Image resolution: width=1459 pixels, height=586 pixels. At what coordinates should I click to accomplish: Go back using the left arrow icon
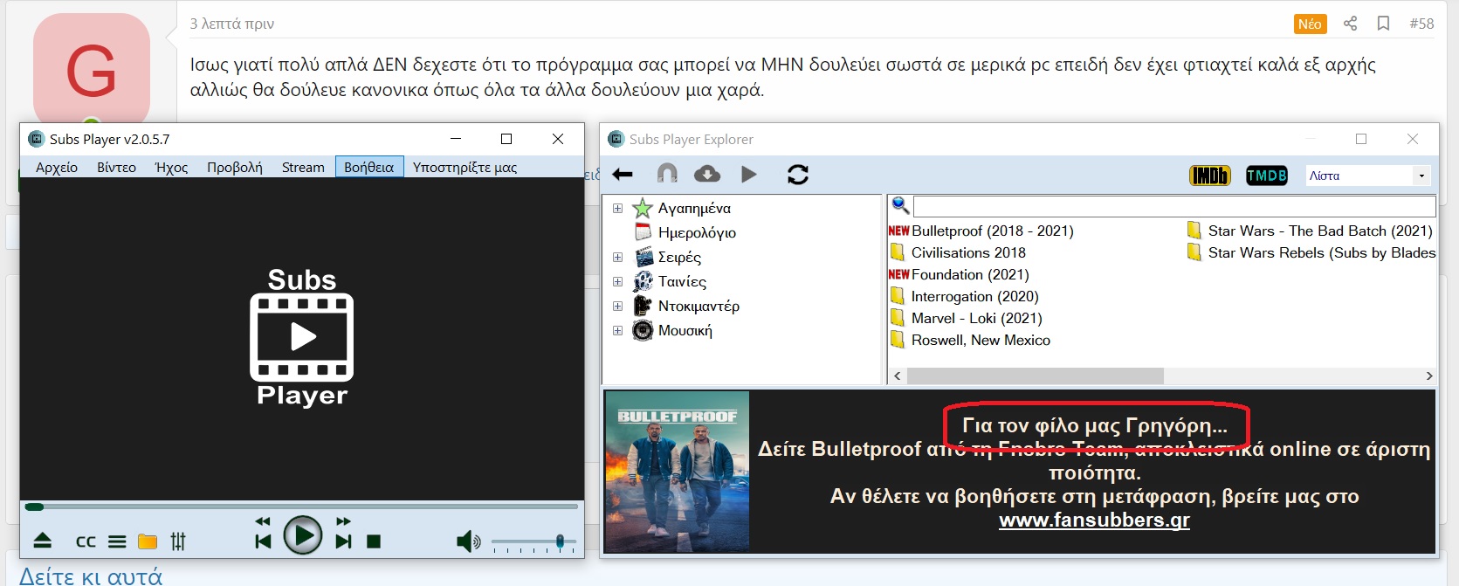(623, 175)
